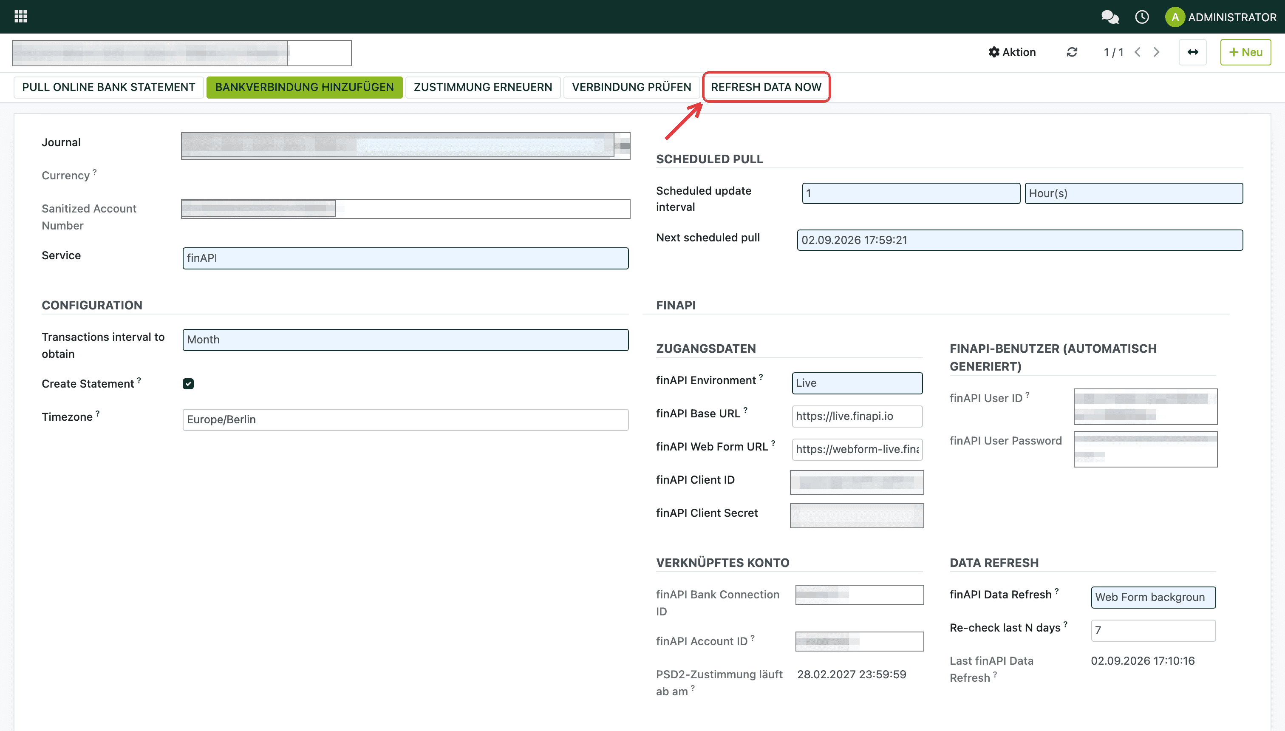Show finAPI Base URL help question mark
1285x731 pixels.
(x=745, y=410)
